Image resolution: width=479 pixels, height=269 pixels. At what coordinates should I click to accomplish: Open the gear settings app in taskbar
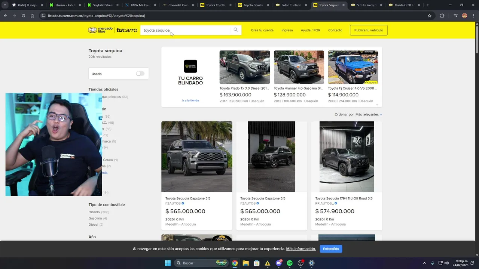click(x=311, y=263)
